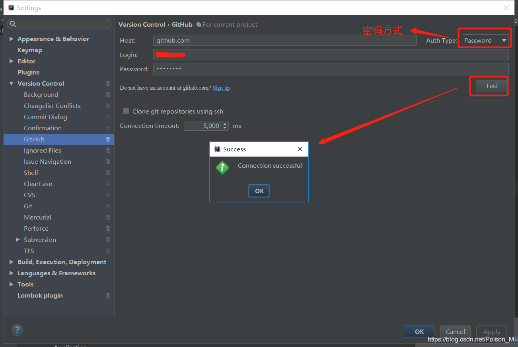Click the search magnifier icon in Settings
This screenshot has width=518, height=347.
(x=12, y=24)
